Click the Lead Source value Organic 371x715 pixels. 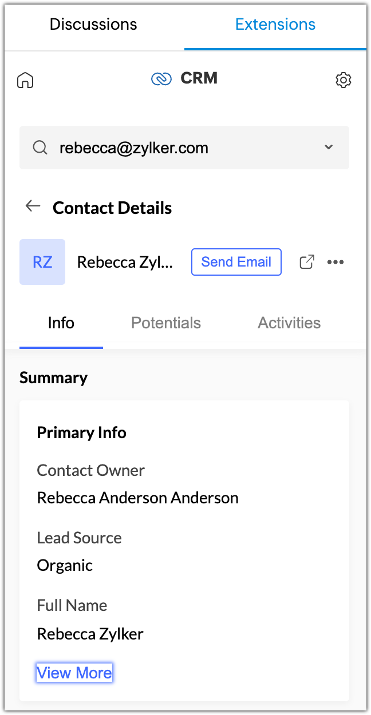(x=65, y=565)
